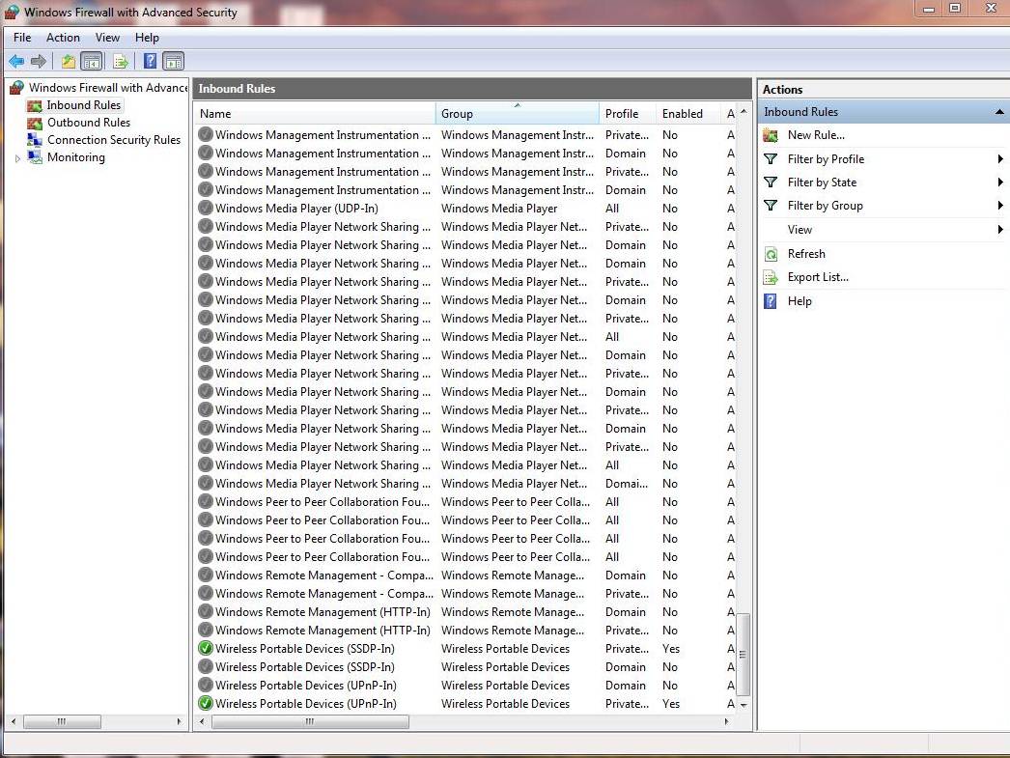Viewport: 1010px width, 758px height.
Task: Click the Outbound Rules tree icon
Action: pos(35,123)
